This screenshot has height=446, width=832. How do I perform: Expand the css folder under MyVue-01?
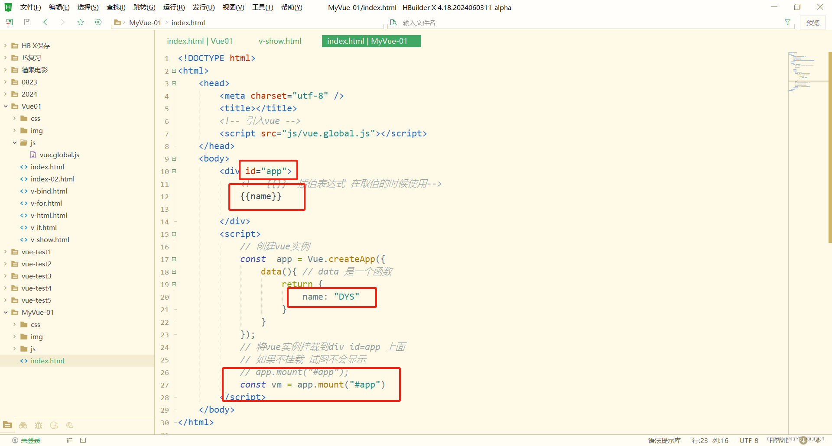pos(15,324)
